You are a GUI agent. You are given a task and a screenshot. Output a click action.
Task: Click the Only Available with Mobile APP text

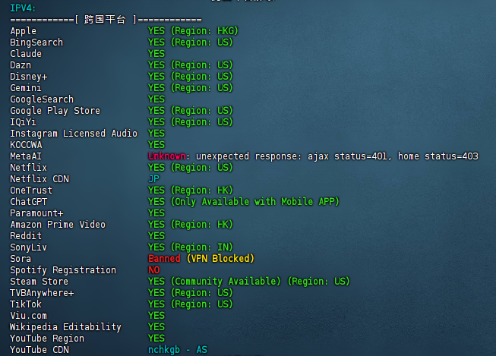[x=254, y=202]
